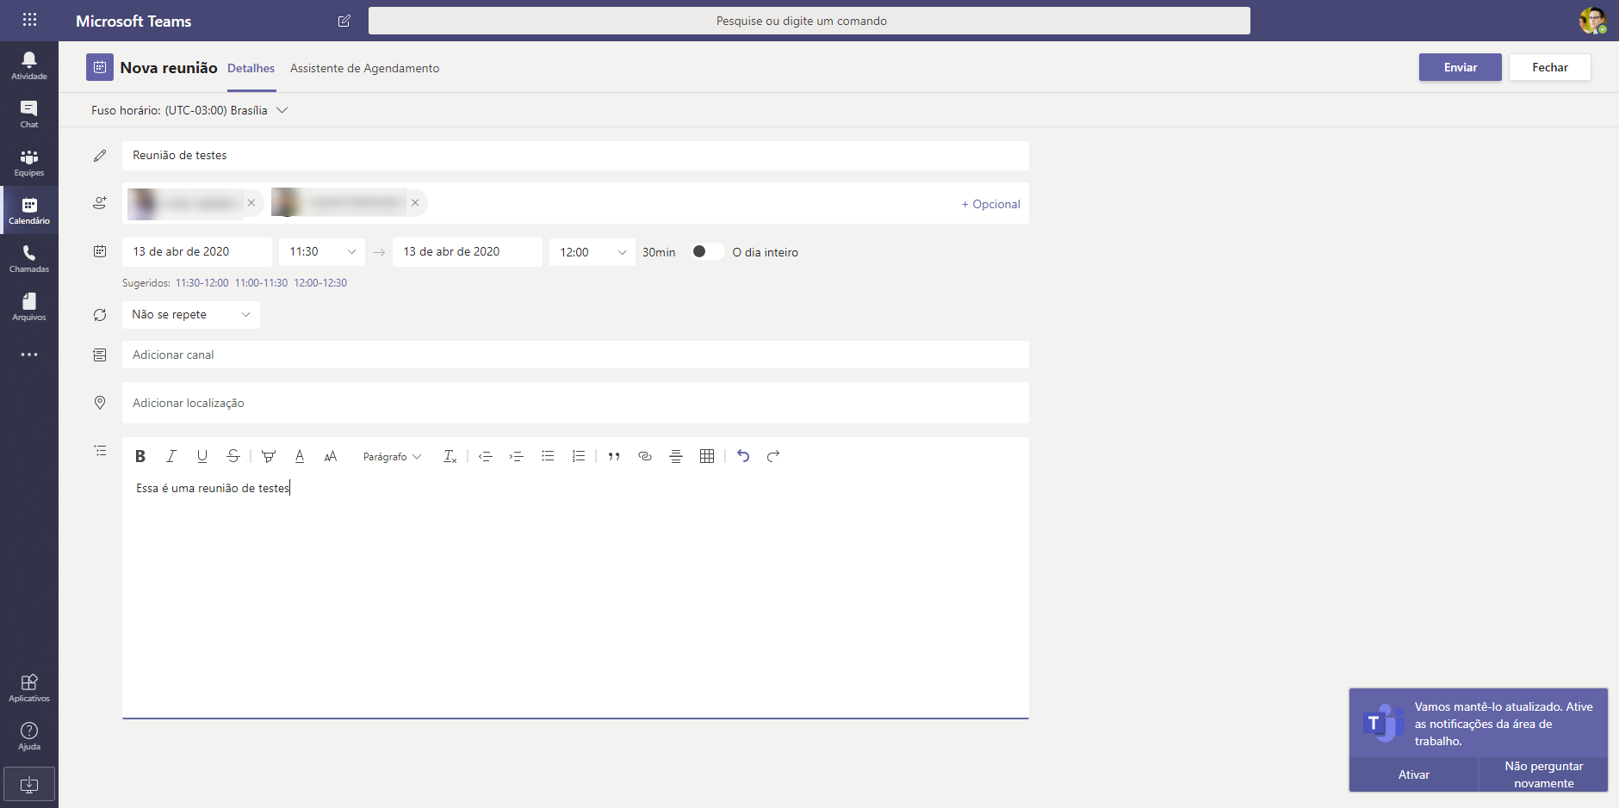Open text highlight color tool
Viewport: 1619px width, 808px height.
[x=269, y=456]
